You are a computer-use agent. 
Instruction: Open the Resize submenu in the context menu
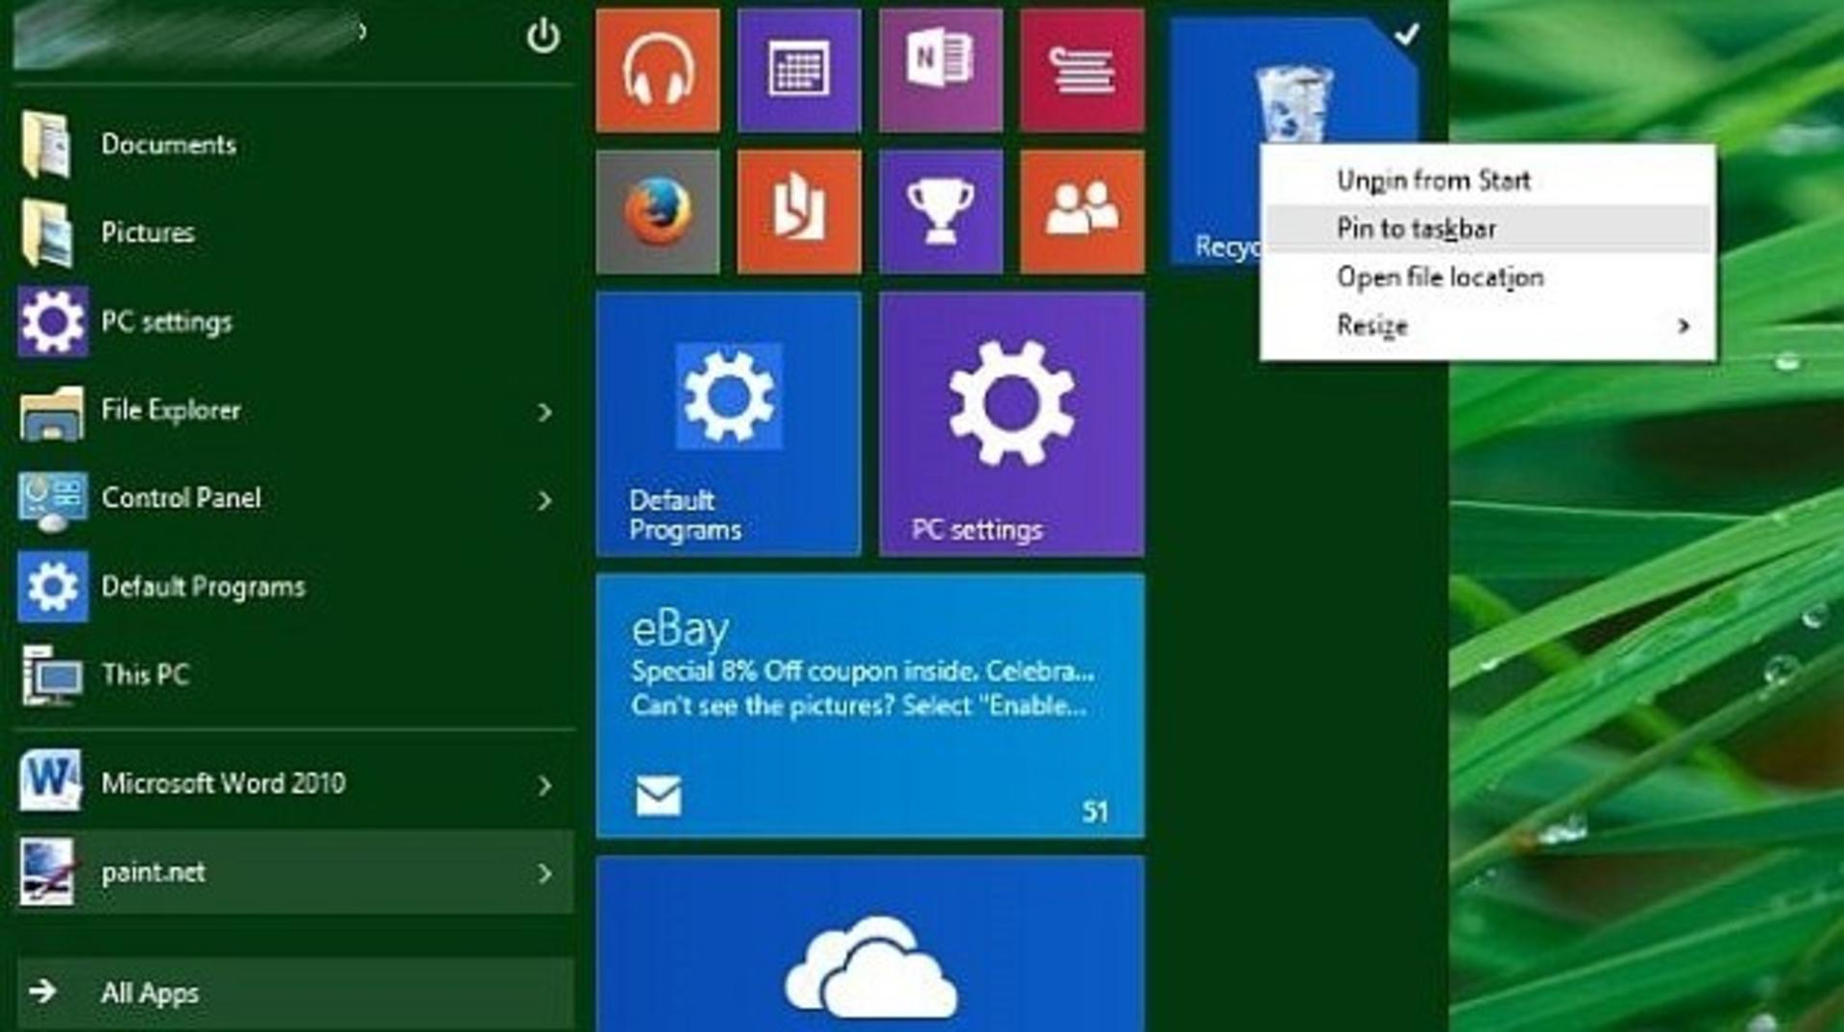coord(1488,326)
